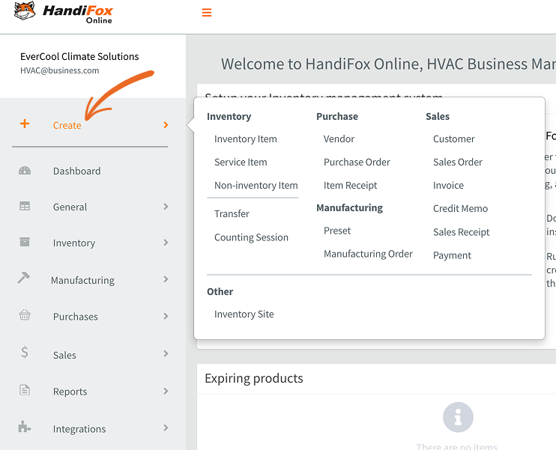
Task: Open Reports in the sidebar
Action: (x=70, y=392)
